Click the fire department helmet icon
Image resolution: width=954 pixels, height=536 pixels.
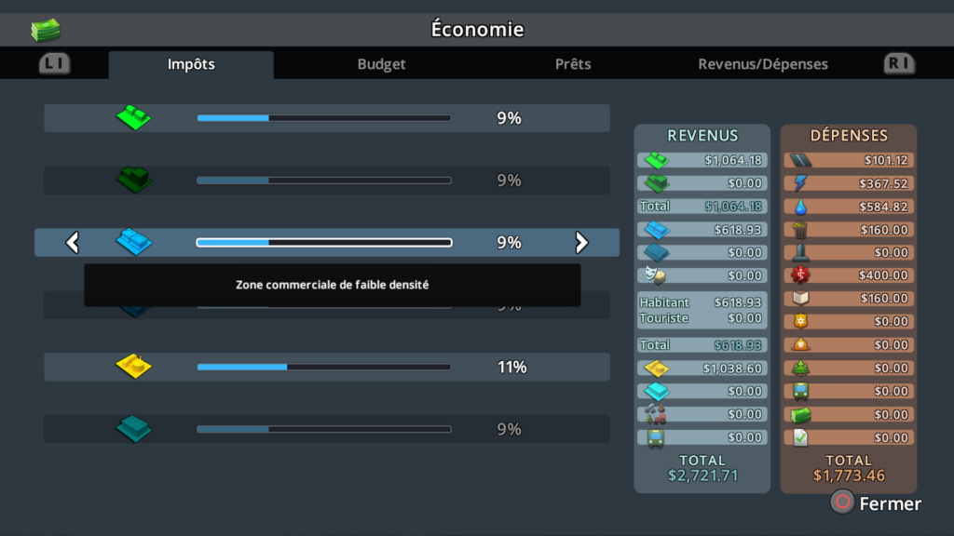tap(800, 344)
